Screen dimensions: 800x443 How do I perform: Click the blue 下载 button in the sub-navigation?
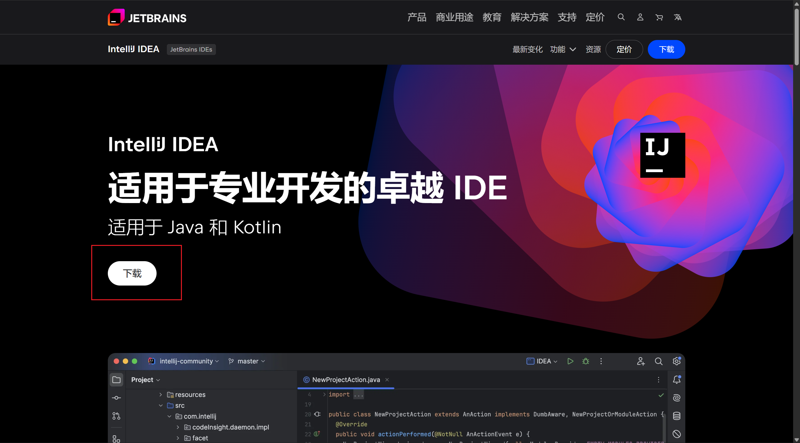(x=667, y=49)
